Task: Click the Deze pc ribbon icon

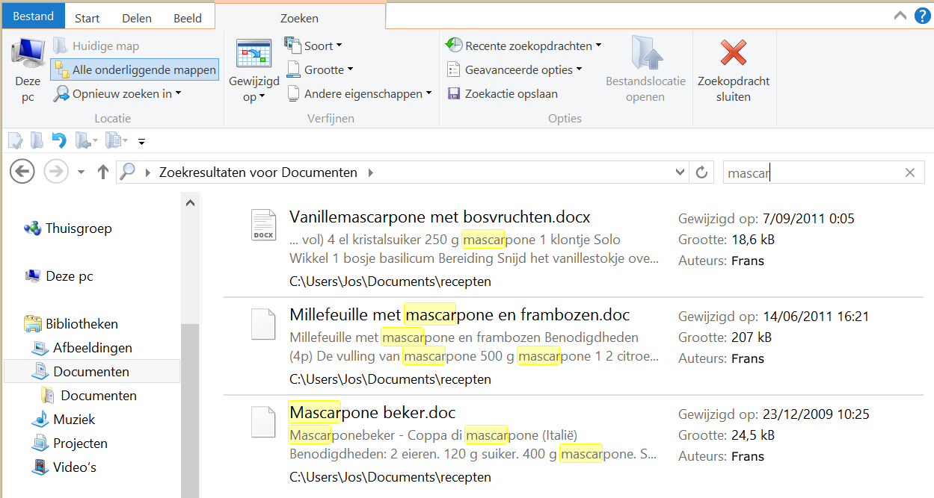Action: tap(28, 55)
